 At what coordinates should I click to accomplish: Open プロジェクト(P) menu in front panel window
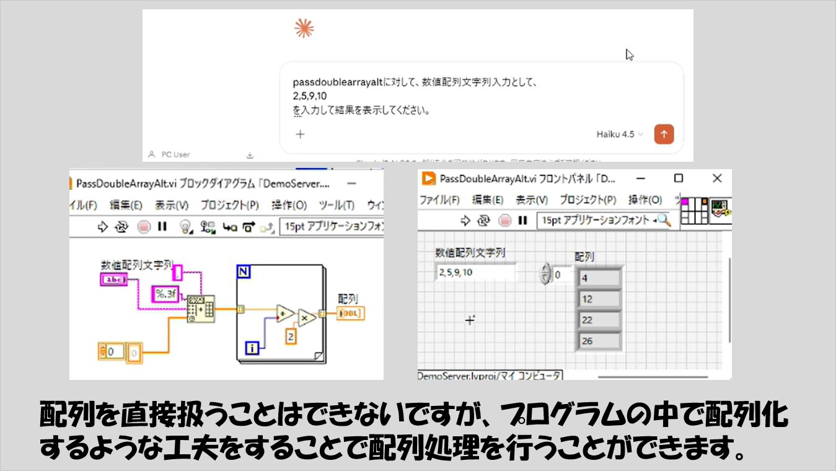coord(587,200)
